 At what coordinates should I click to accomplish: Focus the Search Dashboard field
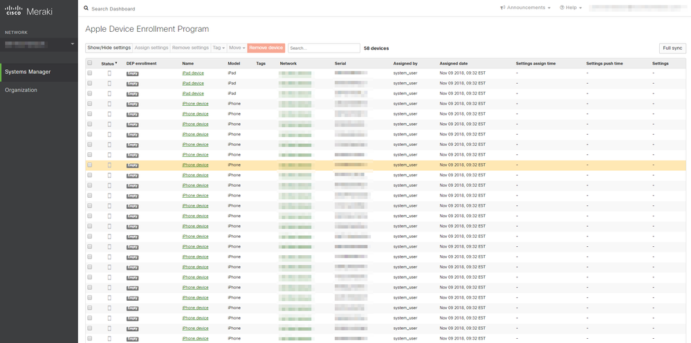[x=113, y=9]
